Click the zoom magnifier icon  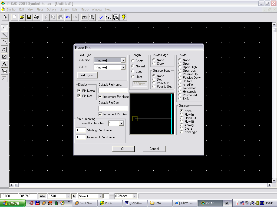click(92, 17)
